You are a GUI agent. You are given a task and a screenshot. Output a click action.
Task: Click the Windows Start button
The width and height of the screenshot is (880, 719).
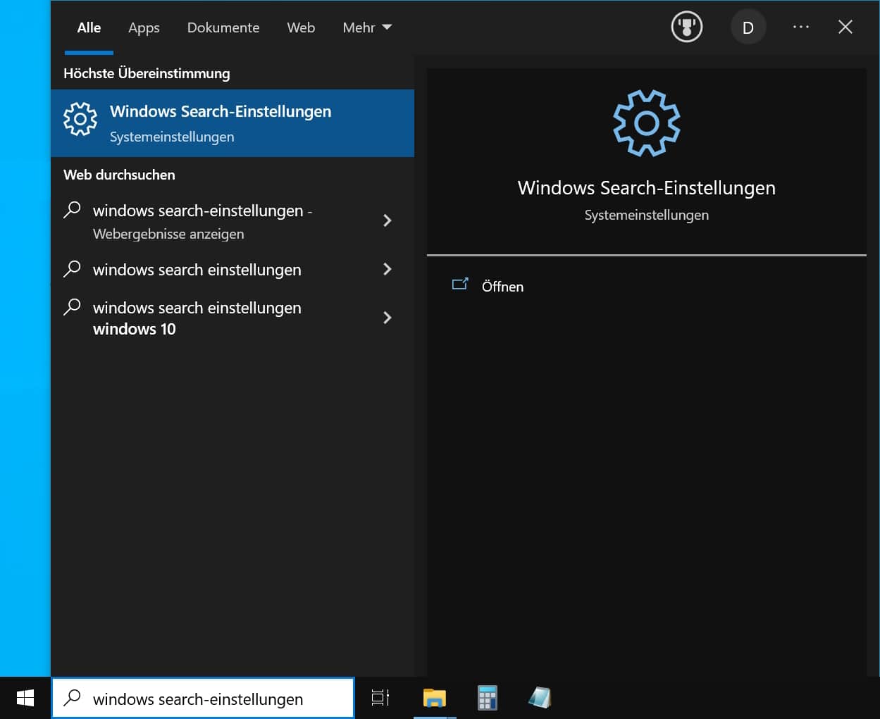(x=25, y=698)
